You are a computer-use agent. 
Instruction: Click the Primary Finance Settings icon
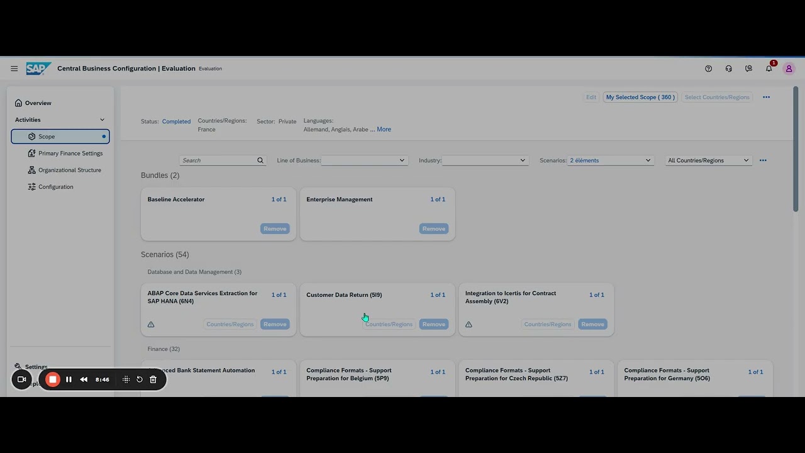click(x=31, y=154)
